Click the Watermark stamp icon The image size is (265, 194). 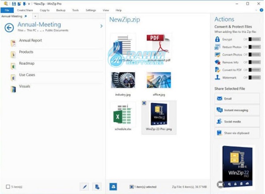tap(217, 77)
